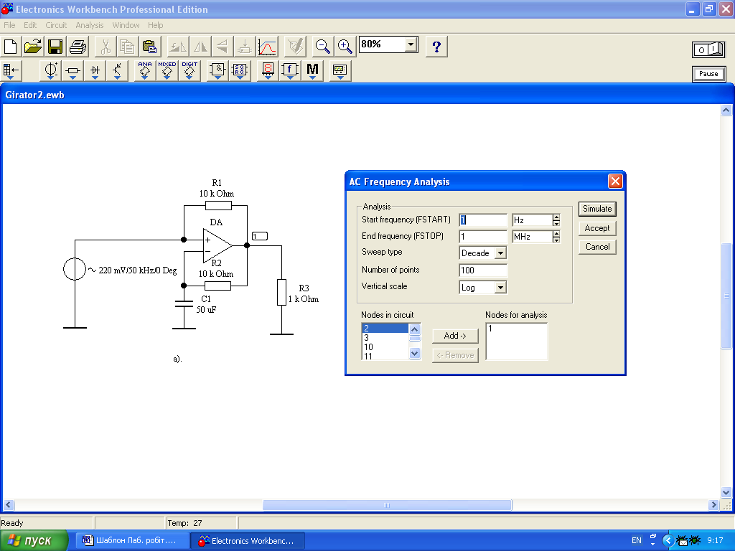Open the Analysis menu
The width and height of the screenshot is (735, 551).
coord(90,25)
